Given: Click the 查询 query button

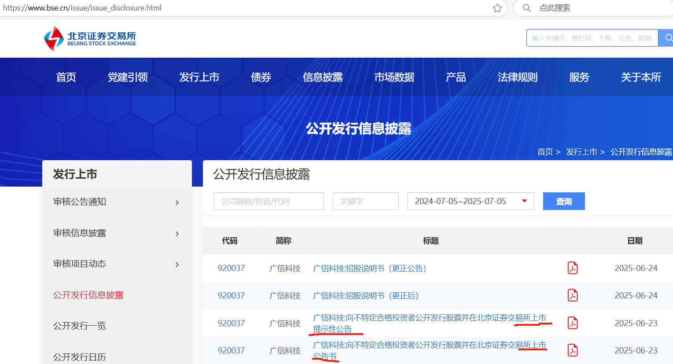Looking at the screenshot, I should click(x=564, y=201).
